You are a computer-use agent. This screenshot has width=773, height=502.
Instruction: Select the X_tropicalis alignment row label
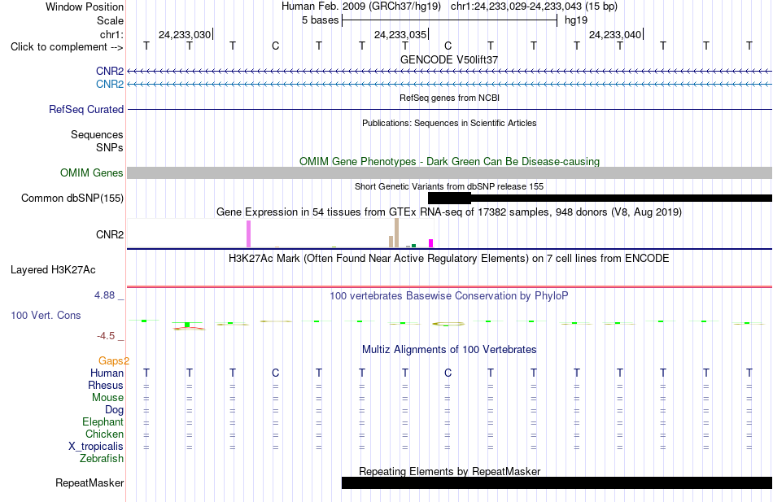[x=96, y=447]
